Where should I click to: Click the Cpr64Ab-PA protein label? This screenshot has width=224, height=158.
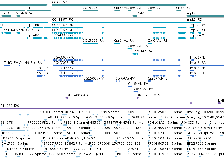click(138, 84)
